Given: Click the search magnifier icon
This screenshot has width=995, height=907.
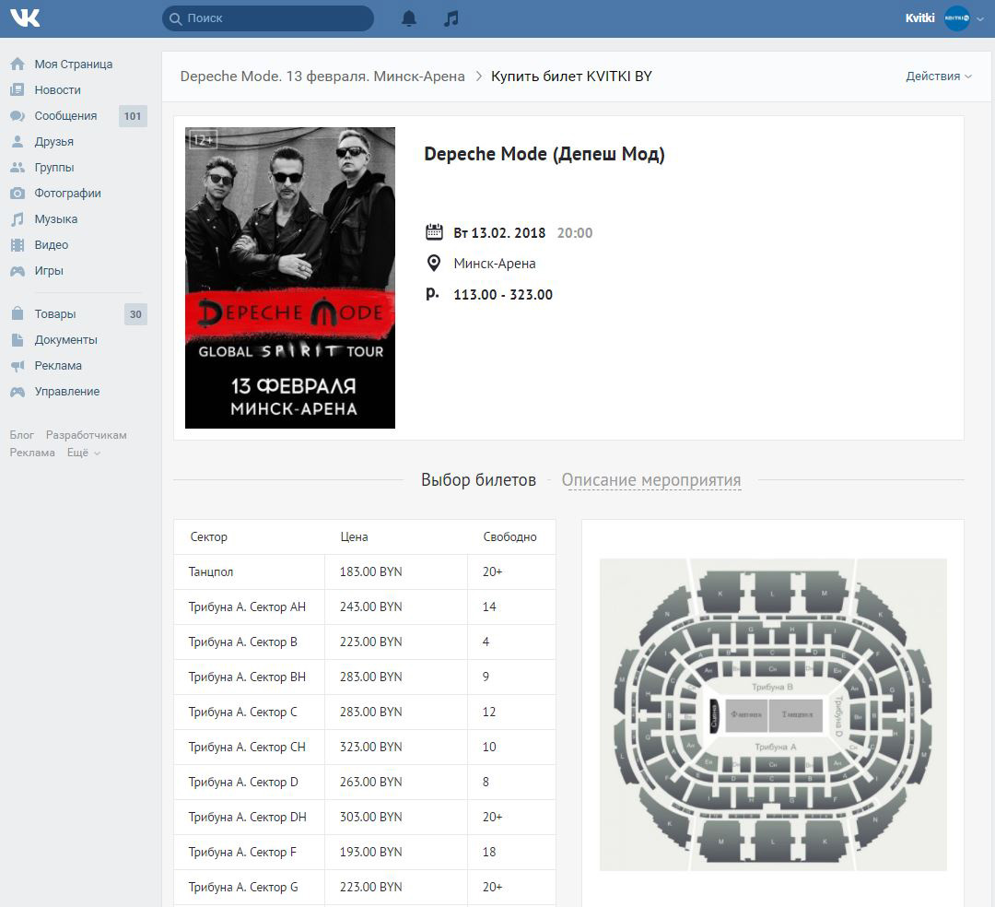Looking at the screenshot, I should pyautogui.click(x=175, y=18).
